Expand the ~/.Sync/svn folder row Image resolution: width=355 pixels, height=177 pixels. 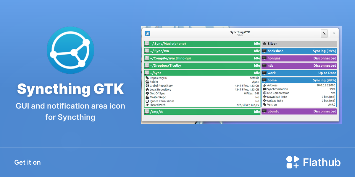202,51
